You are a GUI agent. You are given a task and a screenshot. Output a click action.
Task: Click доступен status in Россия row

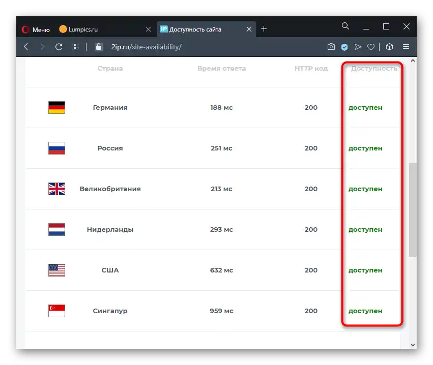[365, 148]
